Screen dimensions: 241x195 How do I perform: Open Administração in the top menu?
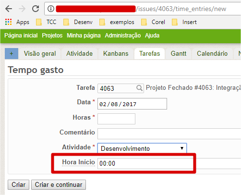point(123,36)
